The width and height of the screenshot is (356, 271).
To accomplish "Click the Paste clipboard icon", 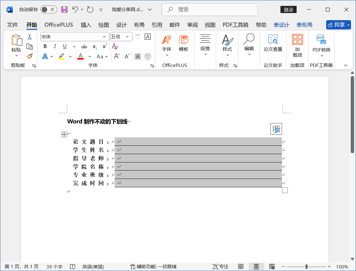I will point(16,40).
